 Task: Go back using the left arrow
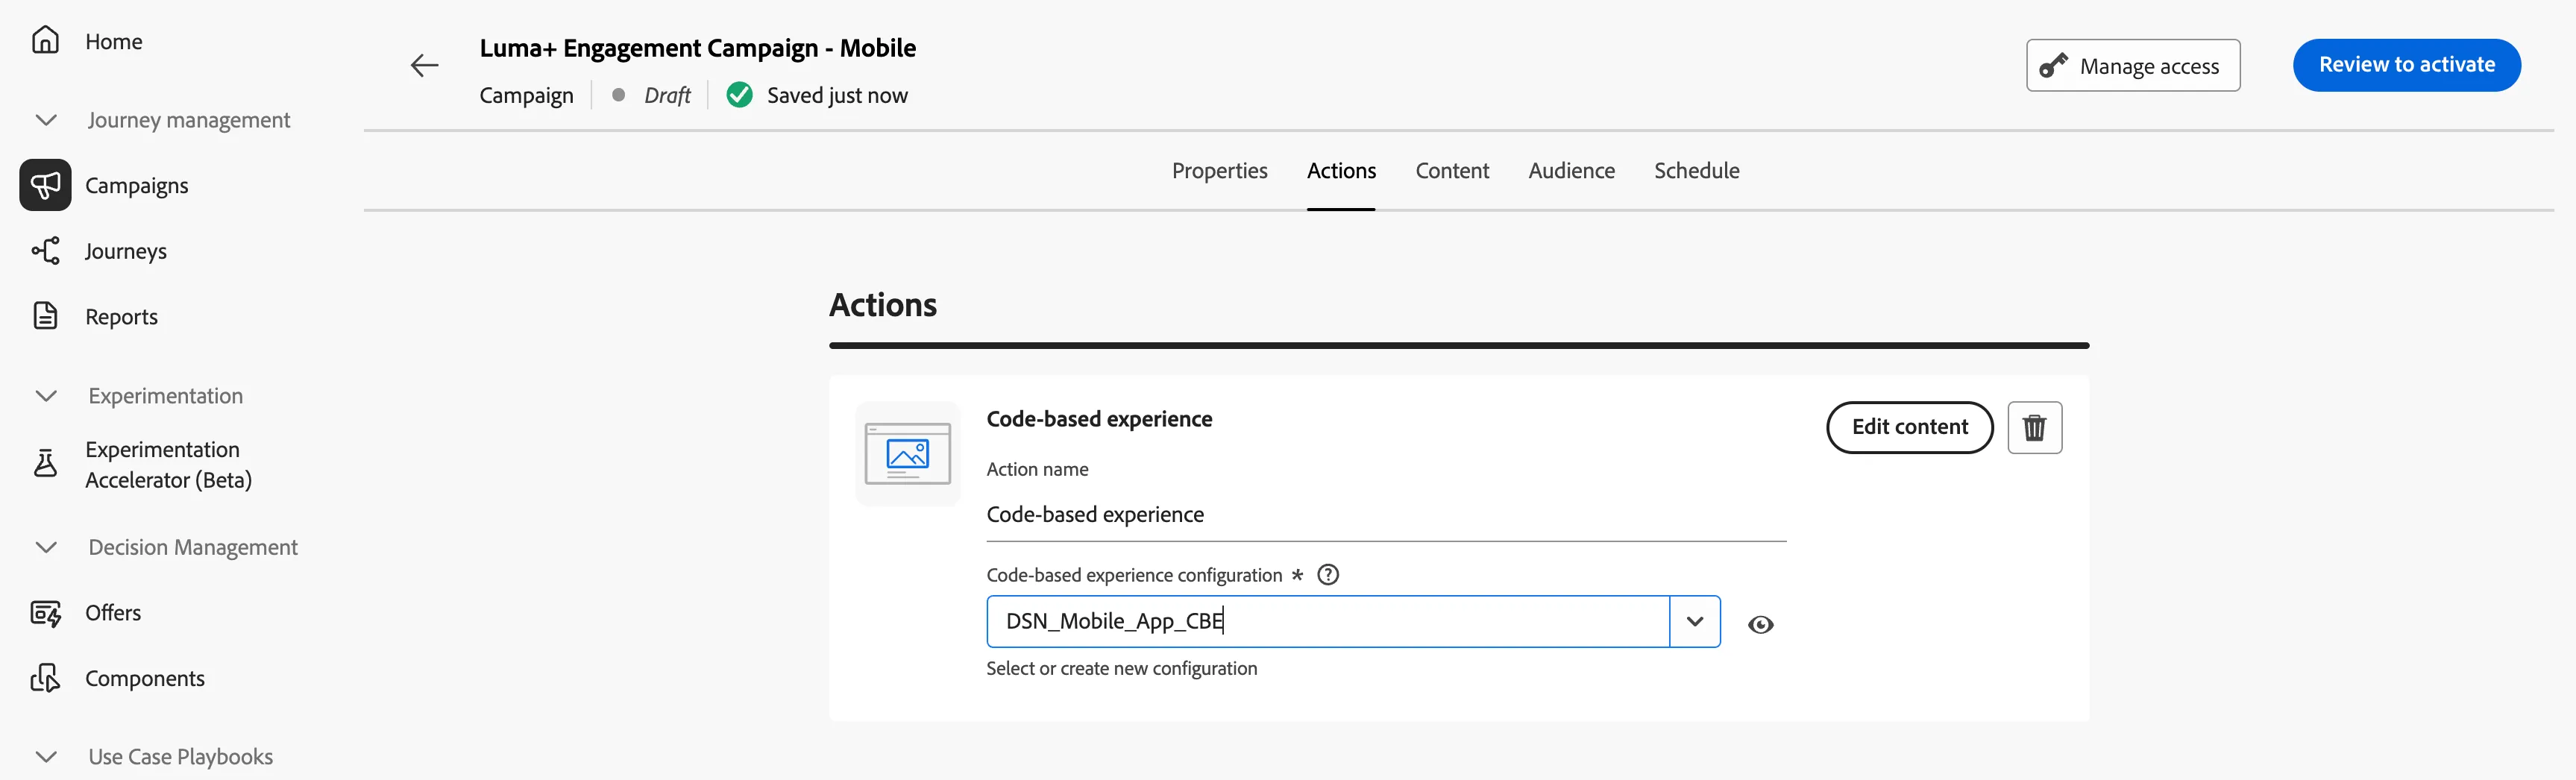click(424, 66)
